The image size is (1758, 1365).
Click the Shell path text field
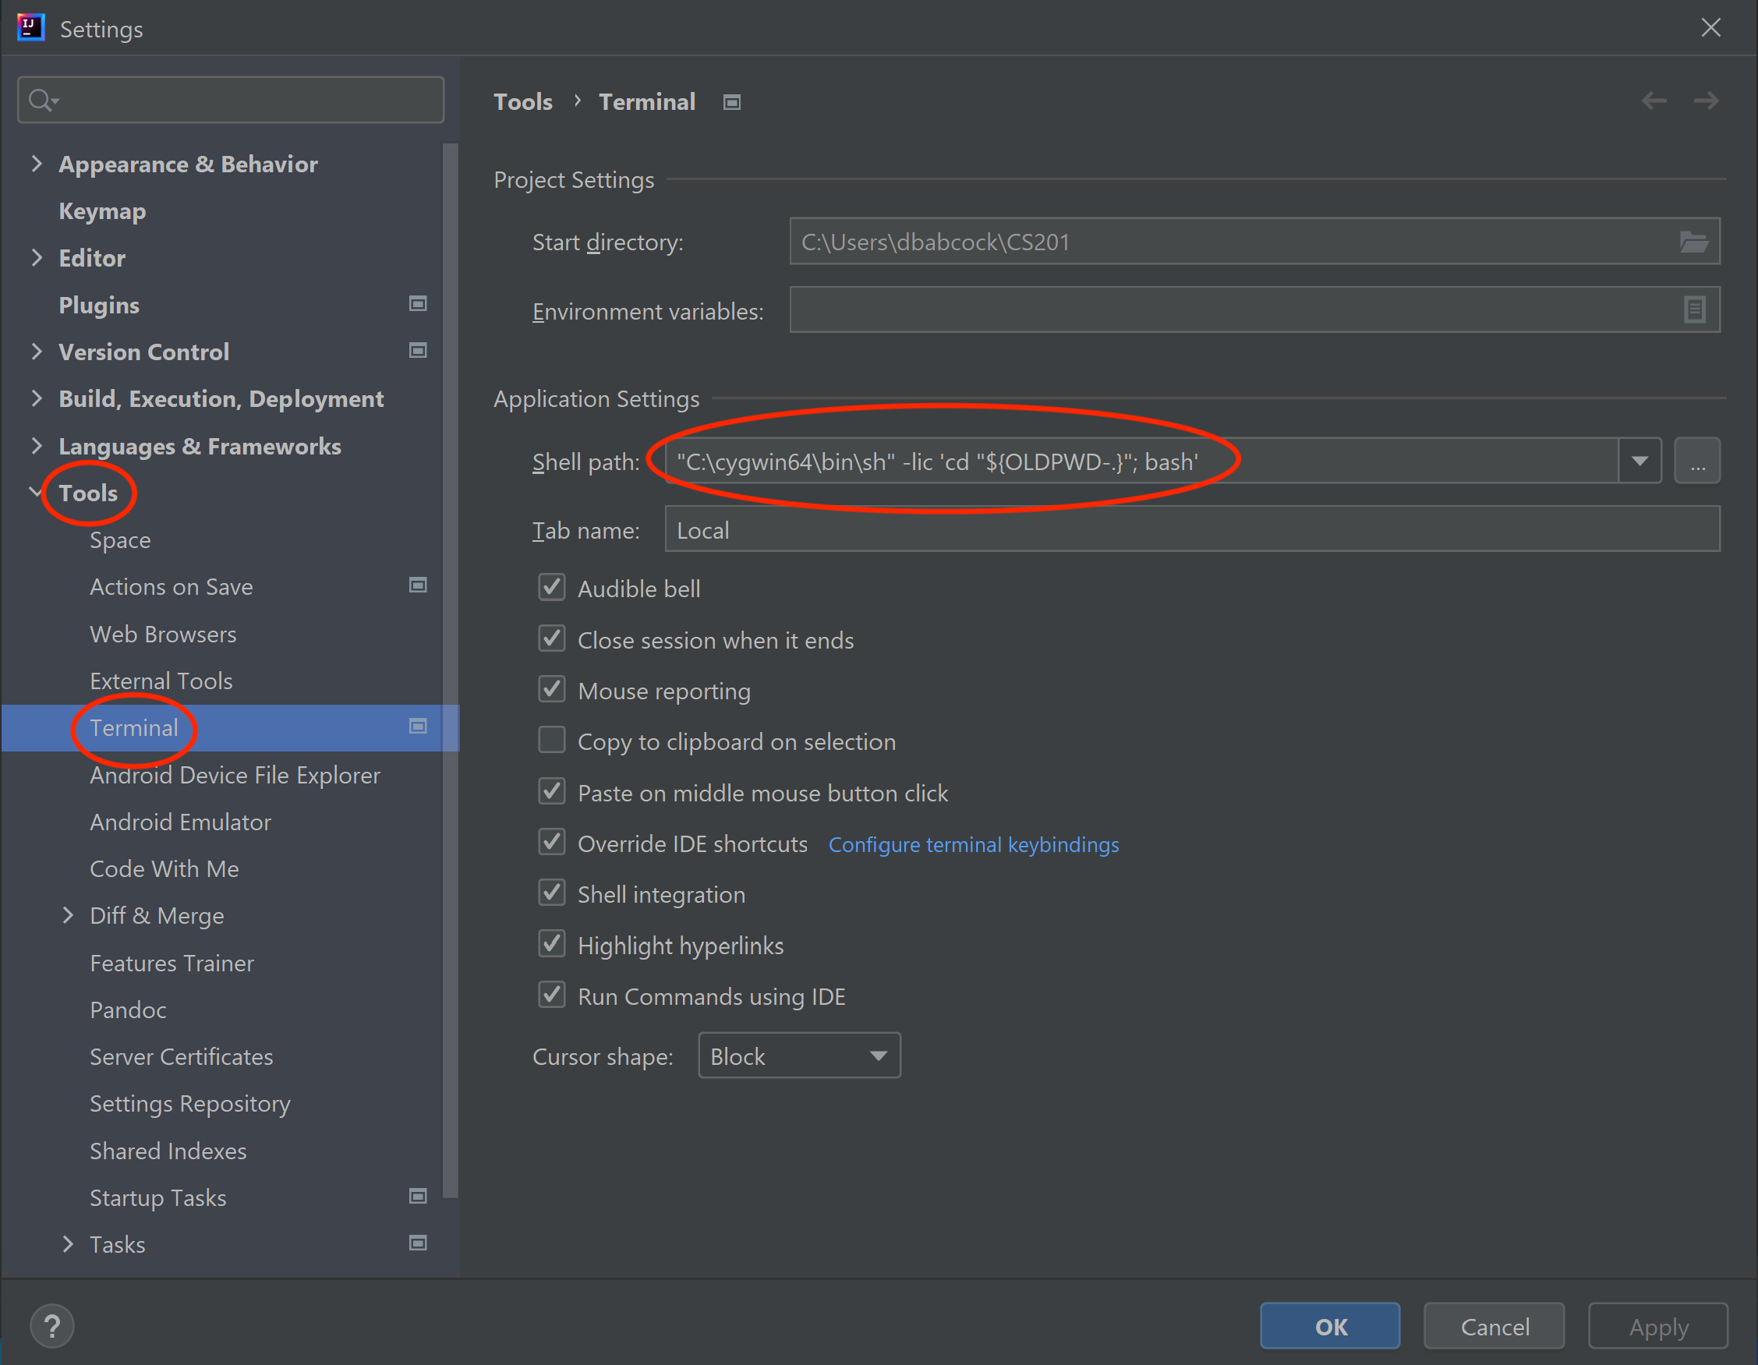click(1141, 461)
